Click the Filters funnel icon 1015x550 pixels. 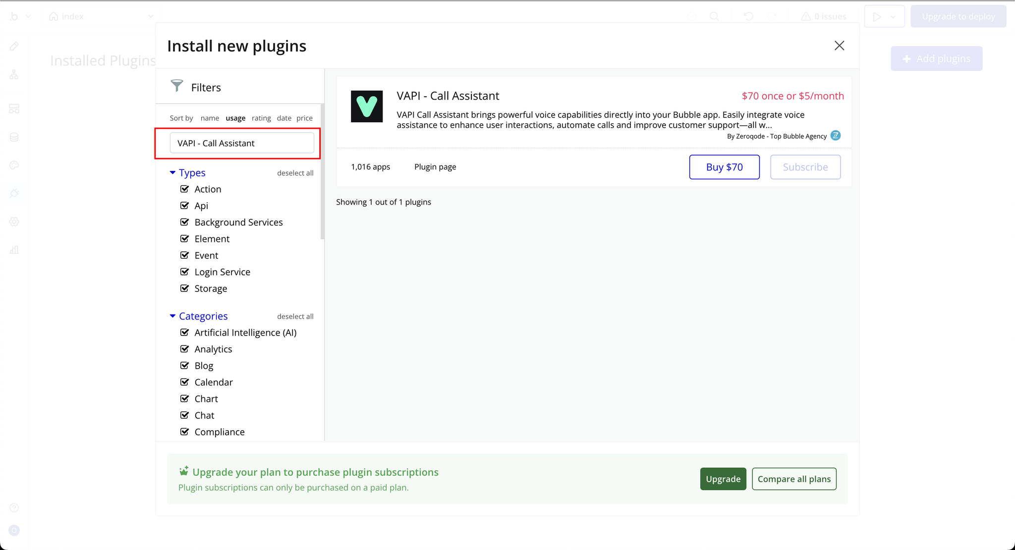[177, 86]
